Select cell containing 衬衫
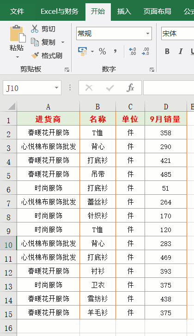The width and height of the screenshot is (194, 336). [x=97, y=271]
